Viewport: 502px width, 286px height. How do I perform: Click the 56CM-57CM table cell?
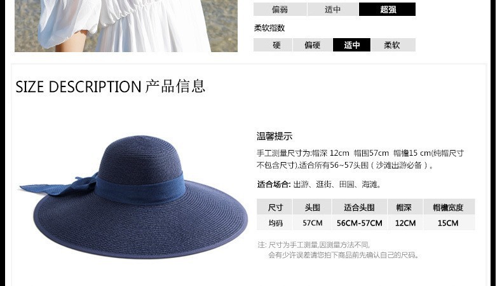pyautogui.click(x=360, y=223)
